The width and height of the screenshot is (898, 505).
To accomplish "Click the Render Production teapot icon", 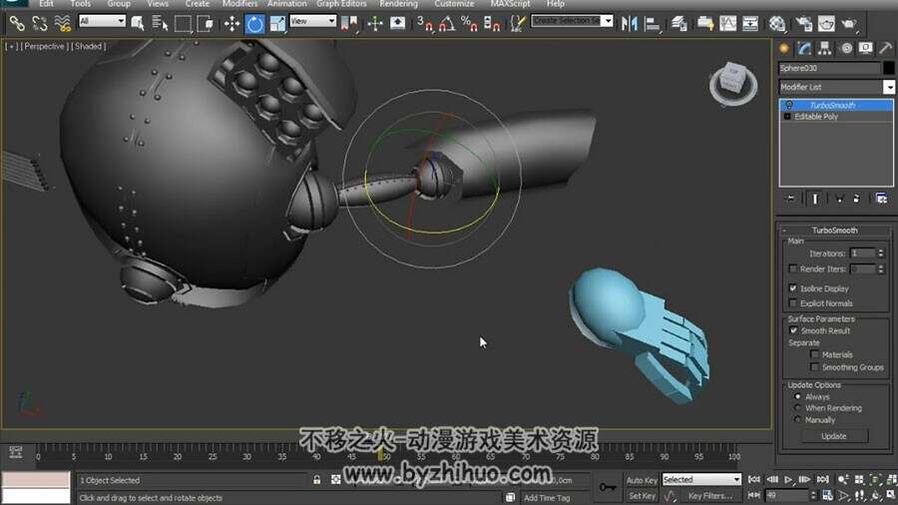I will coord(848,24).
